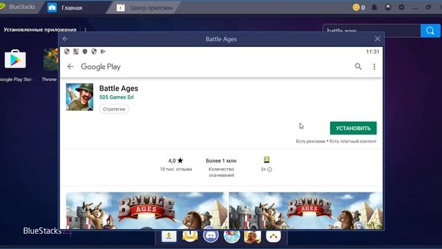Viewport: 442px width, 249px height.
Task: Open second Battle Ages screenshot banner
Action: coord(305,210)
